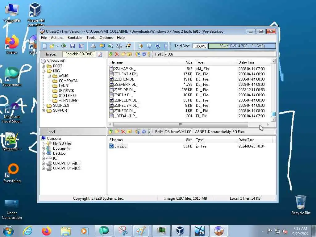
Task: Click the Burn CD/DVD Image flame icon
Action: [128, 46]
